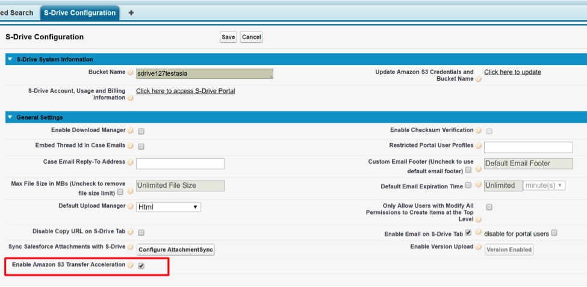Open help icon beside Case Email Reply-To Address
The height and width of the screenshot is (287, 587).
[x=130, y=162]
